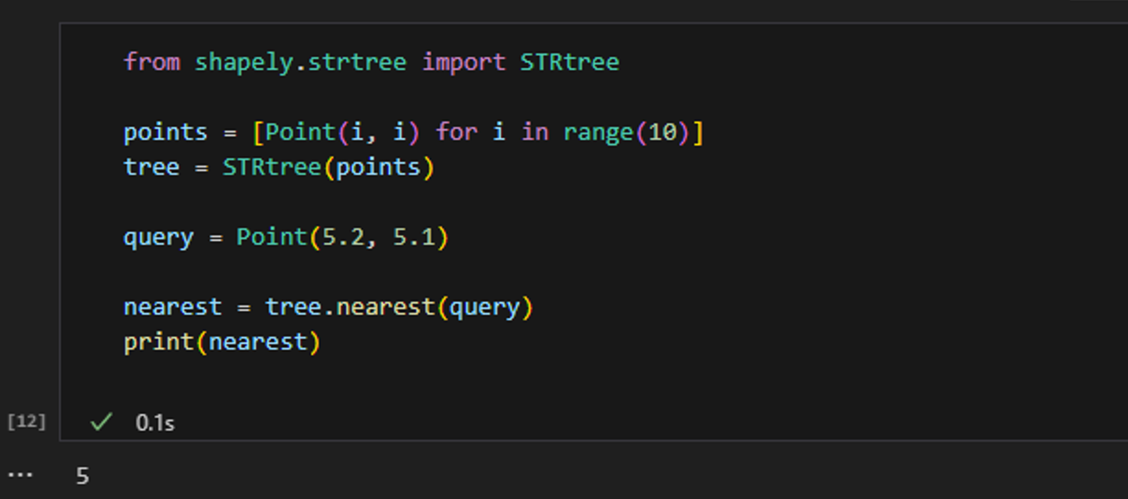Click the cell execution count [12]
The height and width of the screenshot is (499, 1128).
point(26,422)
